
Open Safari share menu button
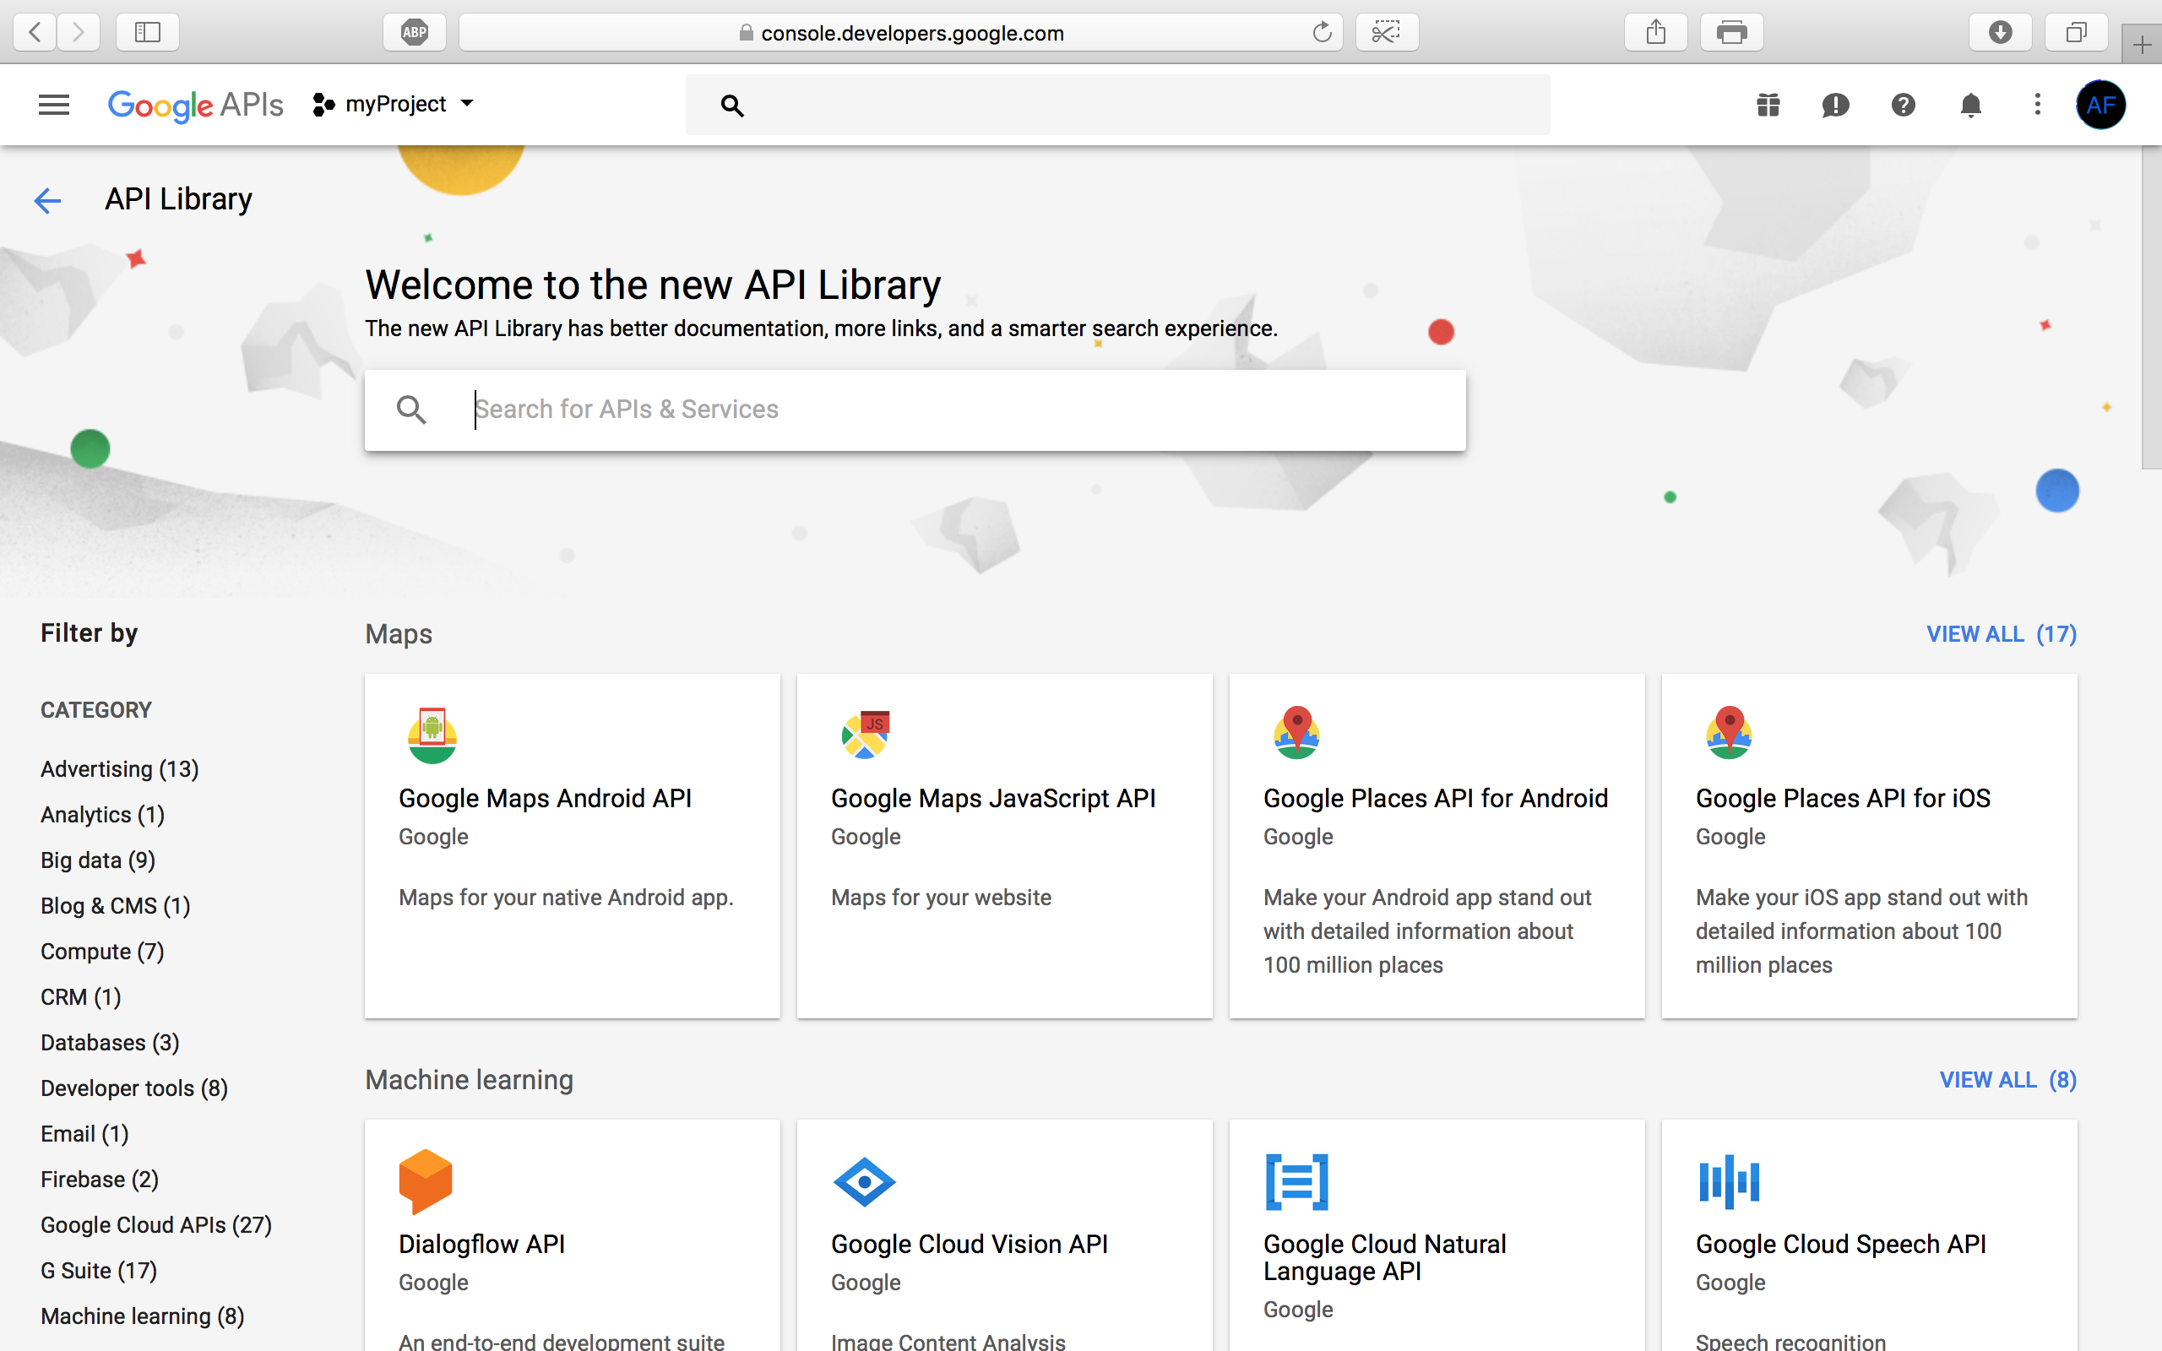coord(1655,33)
